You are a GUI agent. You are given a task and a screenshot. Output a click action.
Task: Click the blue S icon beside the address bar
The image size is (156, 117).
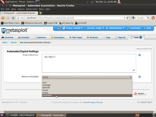click(13, 18)
